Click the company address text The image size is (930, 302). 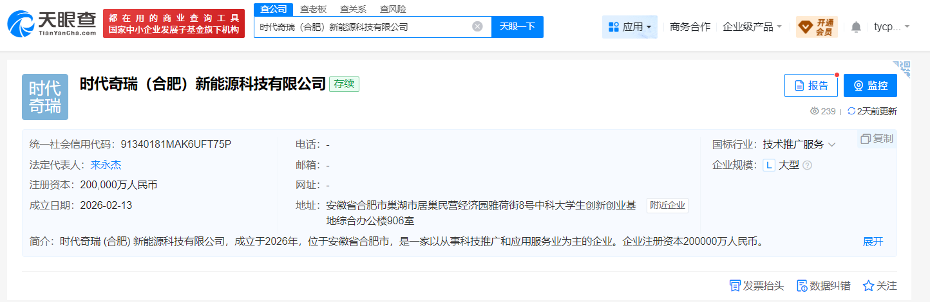coord(481,213)
